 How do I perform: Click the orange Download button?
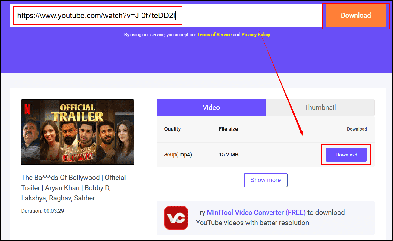[356, 16]
